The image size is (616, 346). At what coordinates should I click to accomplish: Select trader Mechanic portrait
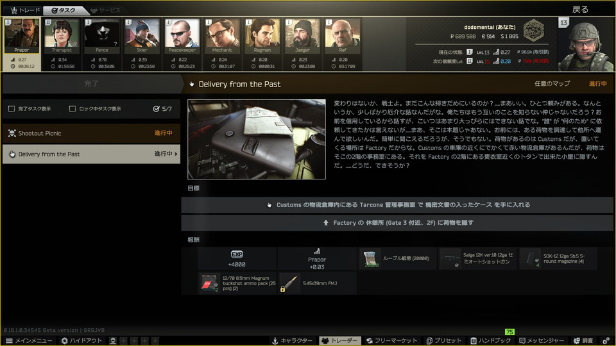(222, 36)
